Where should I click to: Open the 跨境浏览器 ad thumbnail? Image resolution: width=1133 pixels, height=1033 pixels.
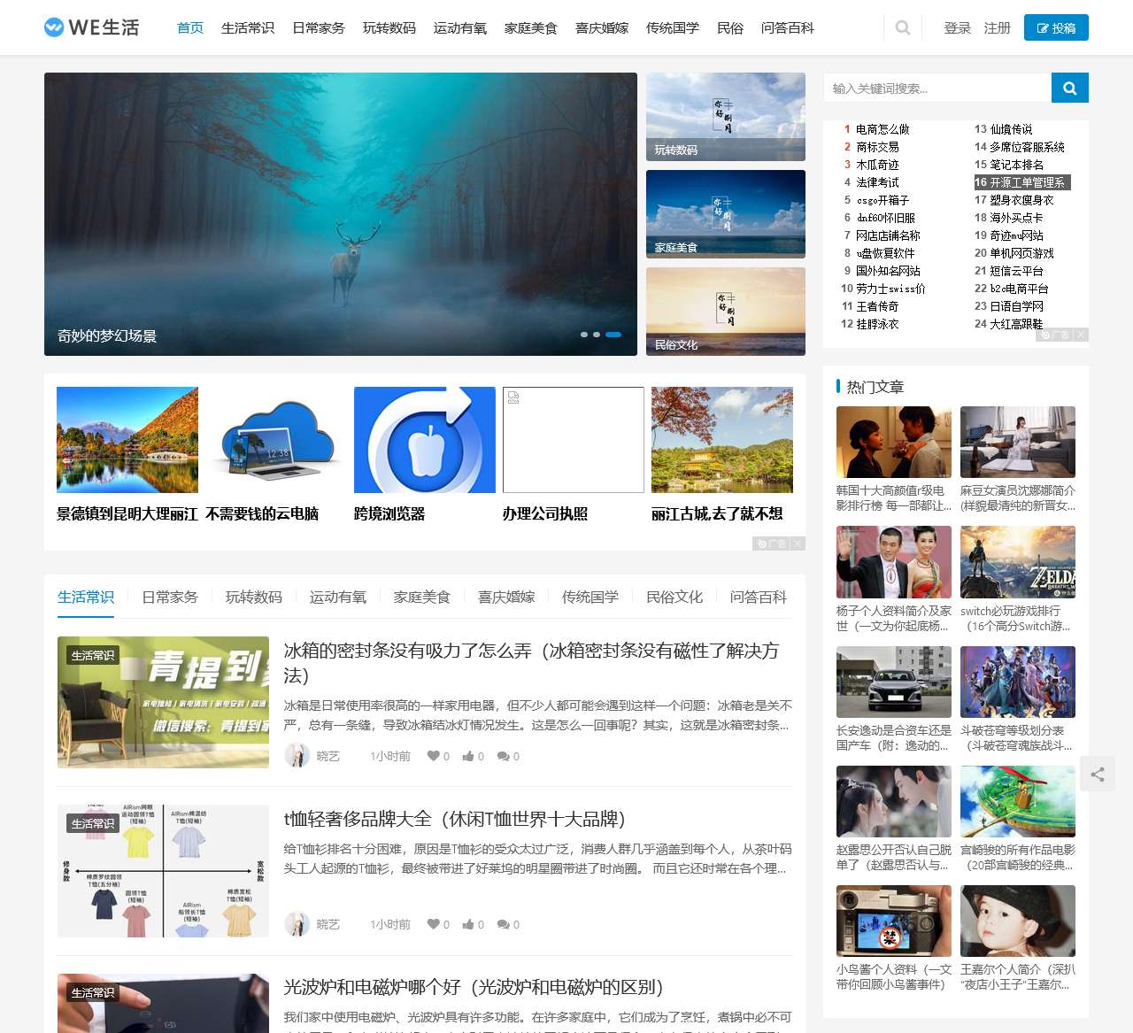point(425,440)
